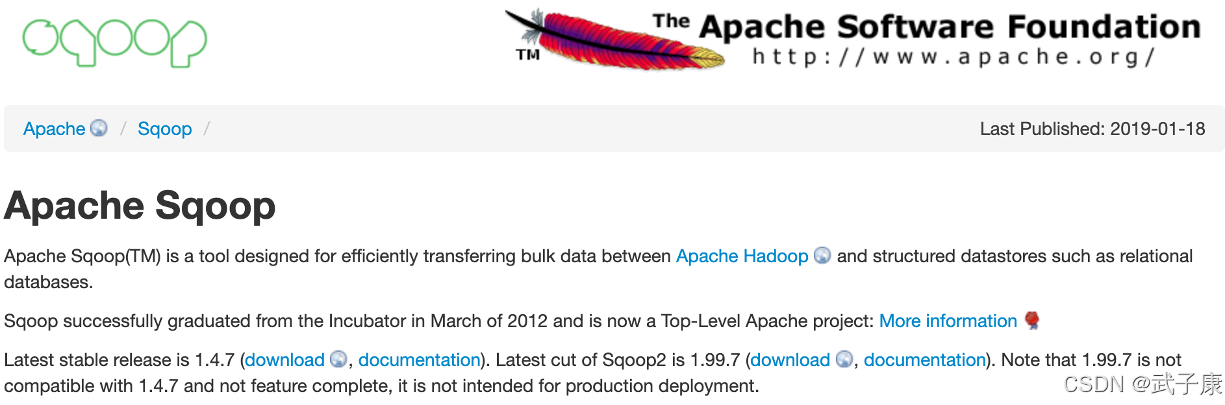Click the download link for release 1.4.7
The width and height of the screenshot is (1225, 405).
click(286, 360)
